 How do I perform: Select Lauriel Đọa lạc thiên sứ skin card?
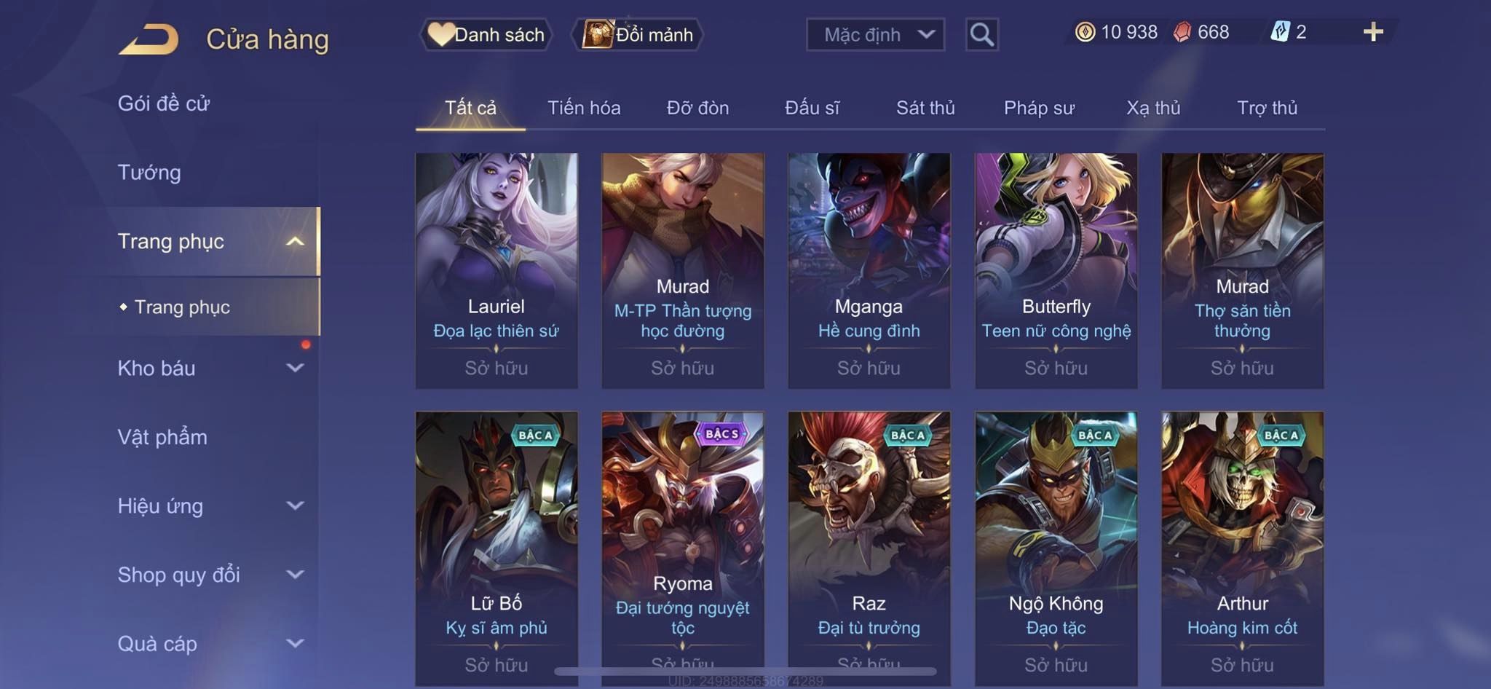[x=497, y=270]
